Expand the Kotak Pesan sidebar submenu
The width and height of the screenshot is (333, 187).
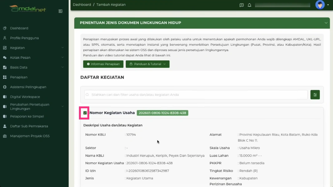point(62,58)
